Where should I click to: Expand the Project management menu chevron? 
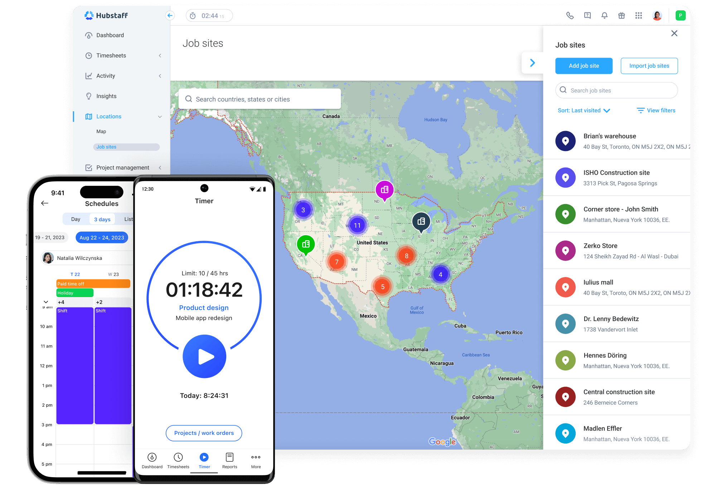coord(160,168)
